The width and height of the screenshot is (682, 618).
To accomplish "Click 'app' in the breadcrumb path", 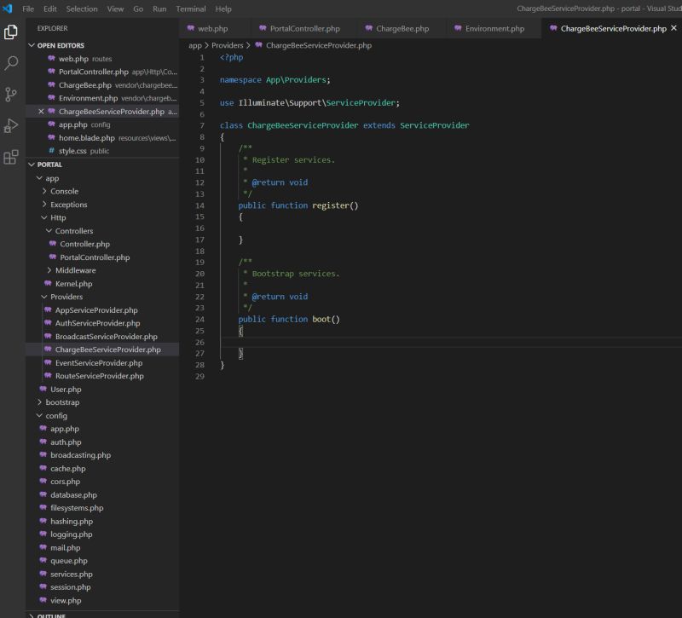I will pyautogui.click(x=195, y=45).
